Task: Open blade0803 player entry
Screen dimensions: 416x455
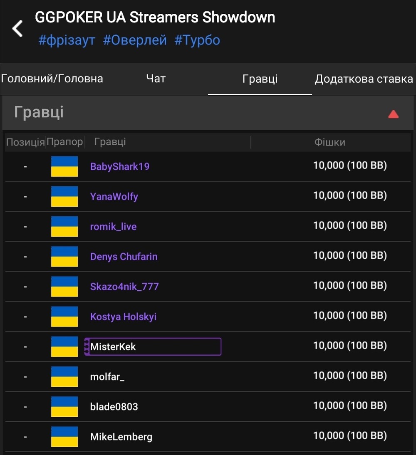Action: click(114, 406)
